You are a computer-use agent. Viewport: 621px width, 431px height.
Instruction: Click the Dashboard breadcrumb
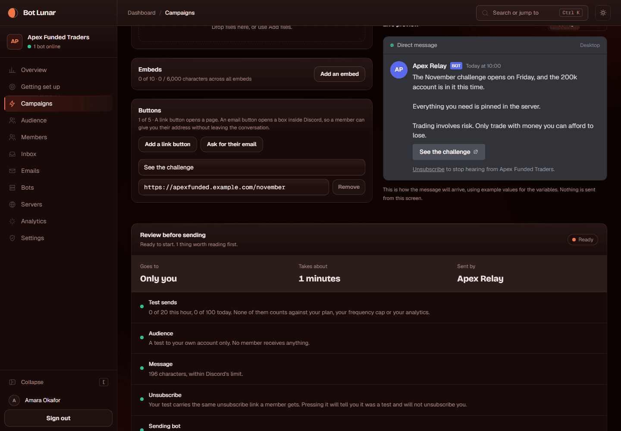click(x=141, y=13)
